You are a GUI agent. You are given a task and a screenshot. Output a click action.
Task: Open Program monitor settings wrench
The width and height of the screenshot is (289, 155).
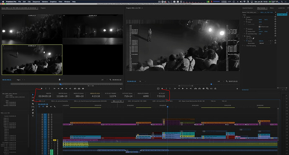pos(227,81)
